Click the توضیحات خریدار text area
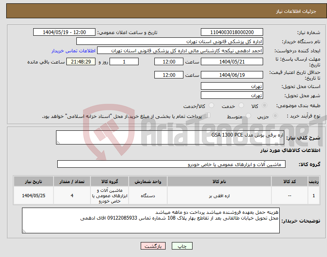Viewport: 327px width, 257px height. 151,220
